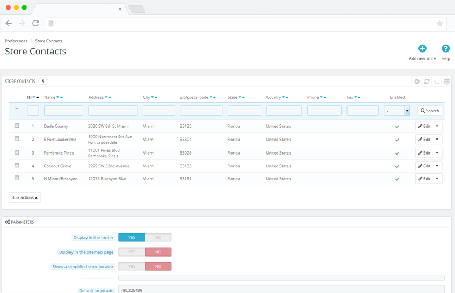This screenshot has height=293, width=455.
Task: Set Display in the footer to NO
Action: click(x=158, y=237)
